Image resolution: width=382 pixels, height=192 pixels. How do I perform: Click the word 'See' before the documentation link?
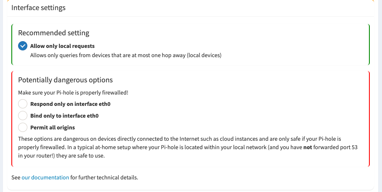[x=16, y=177]
